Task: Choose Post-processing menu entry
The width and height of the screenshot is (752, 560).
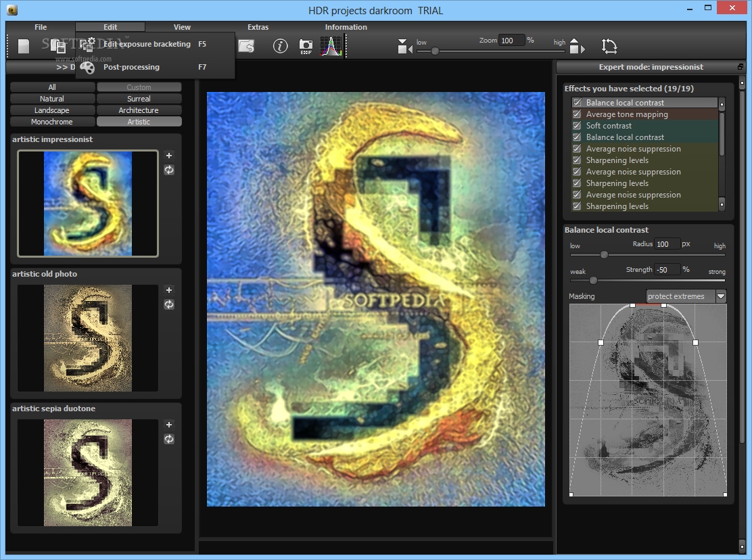Action: 156,67
